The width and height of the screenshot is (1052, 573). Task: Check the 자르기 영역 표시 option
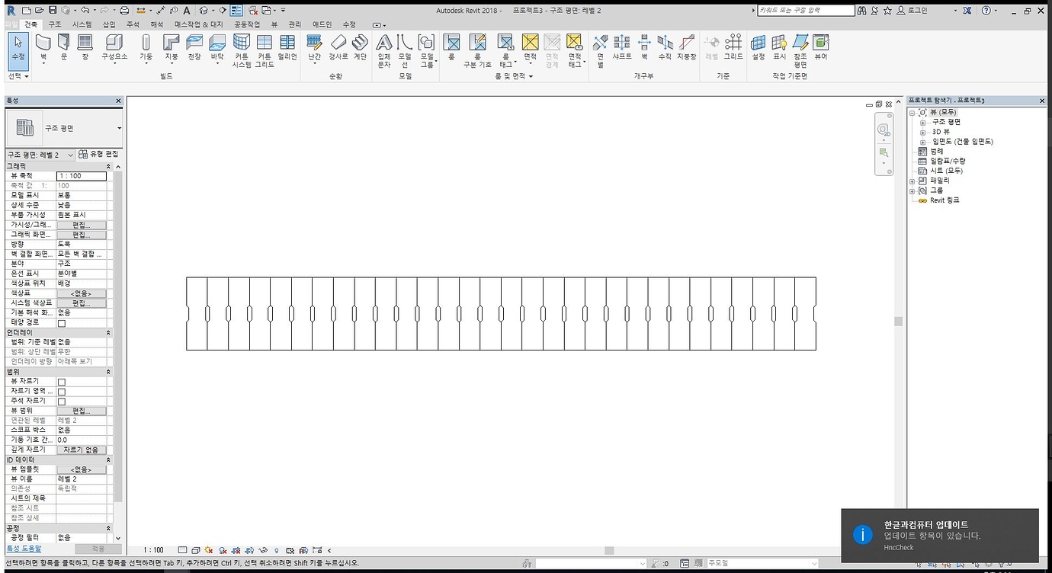click(62, 390)
